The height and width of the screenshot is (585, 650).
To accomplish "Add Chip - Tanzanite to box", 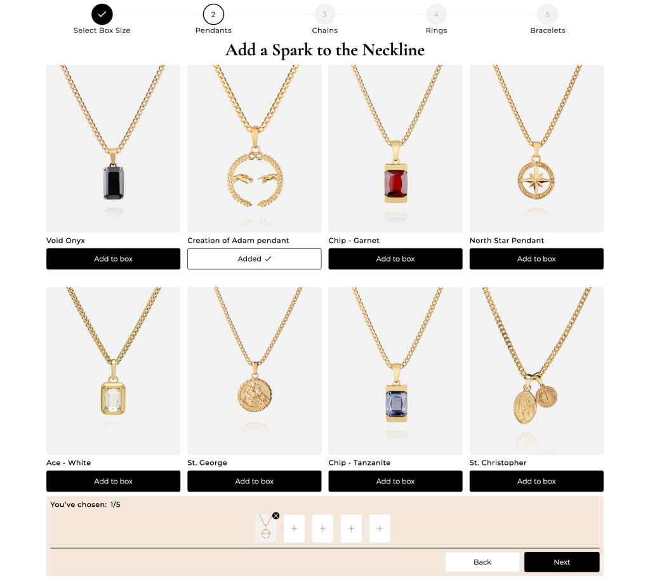I will 395,481.
